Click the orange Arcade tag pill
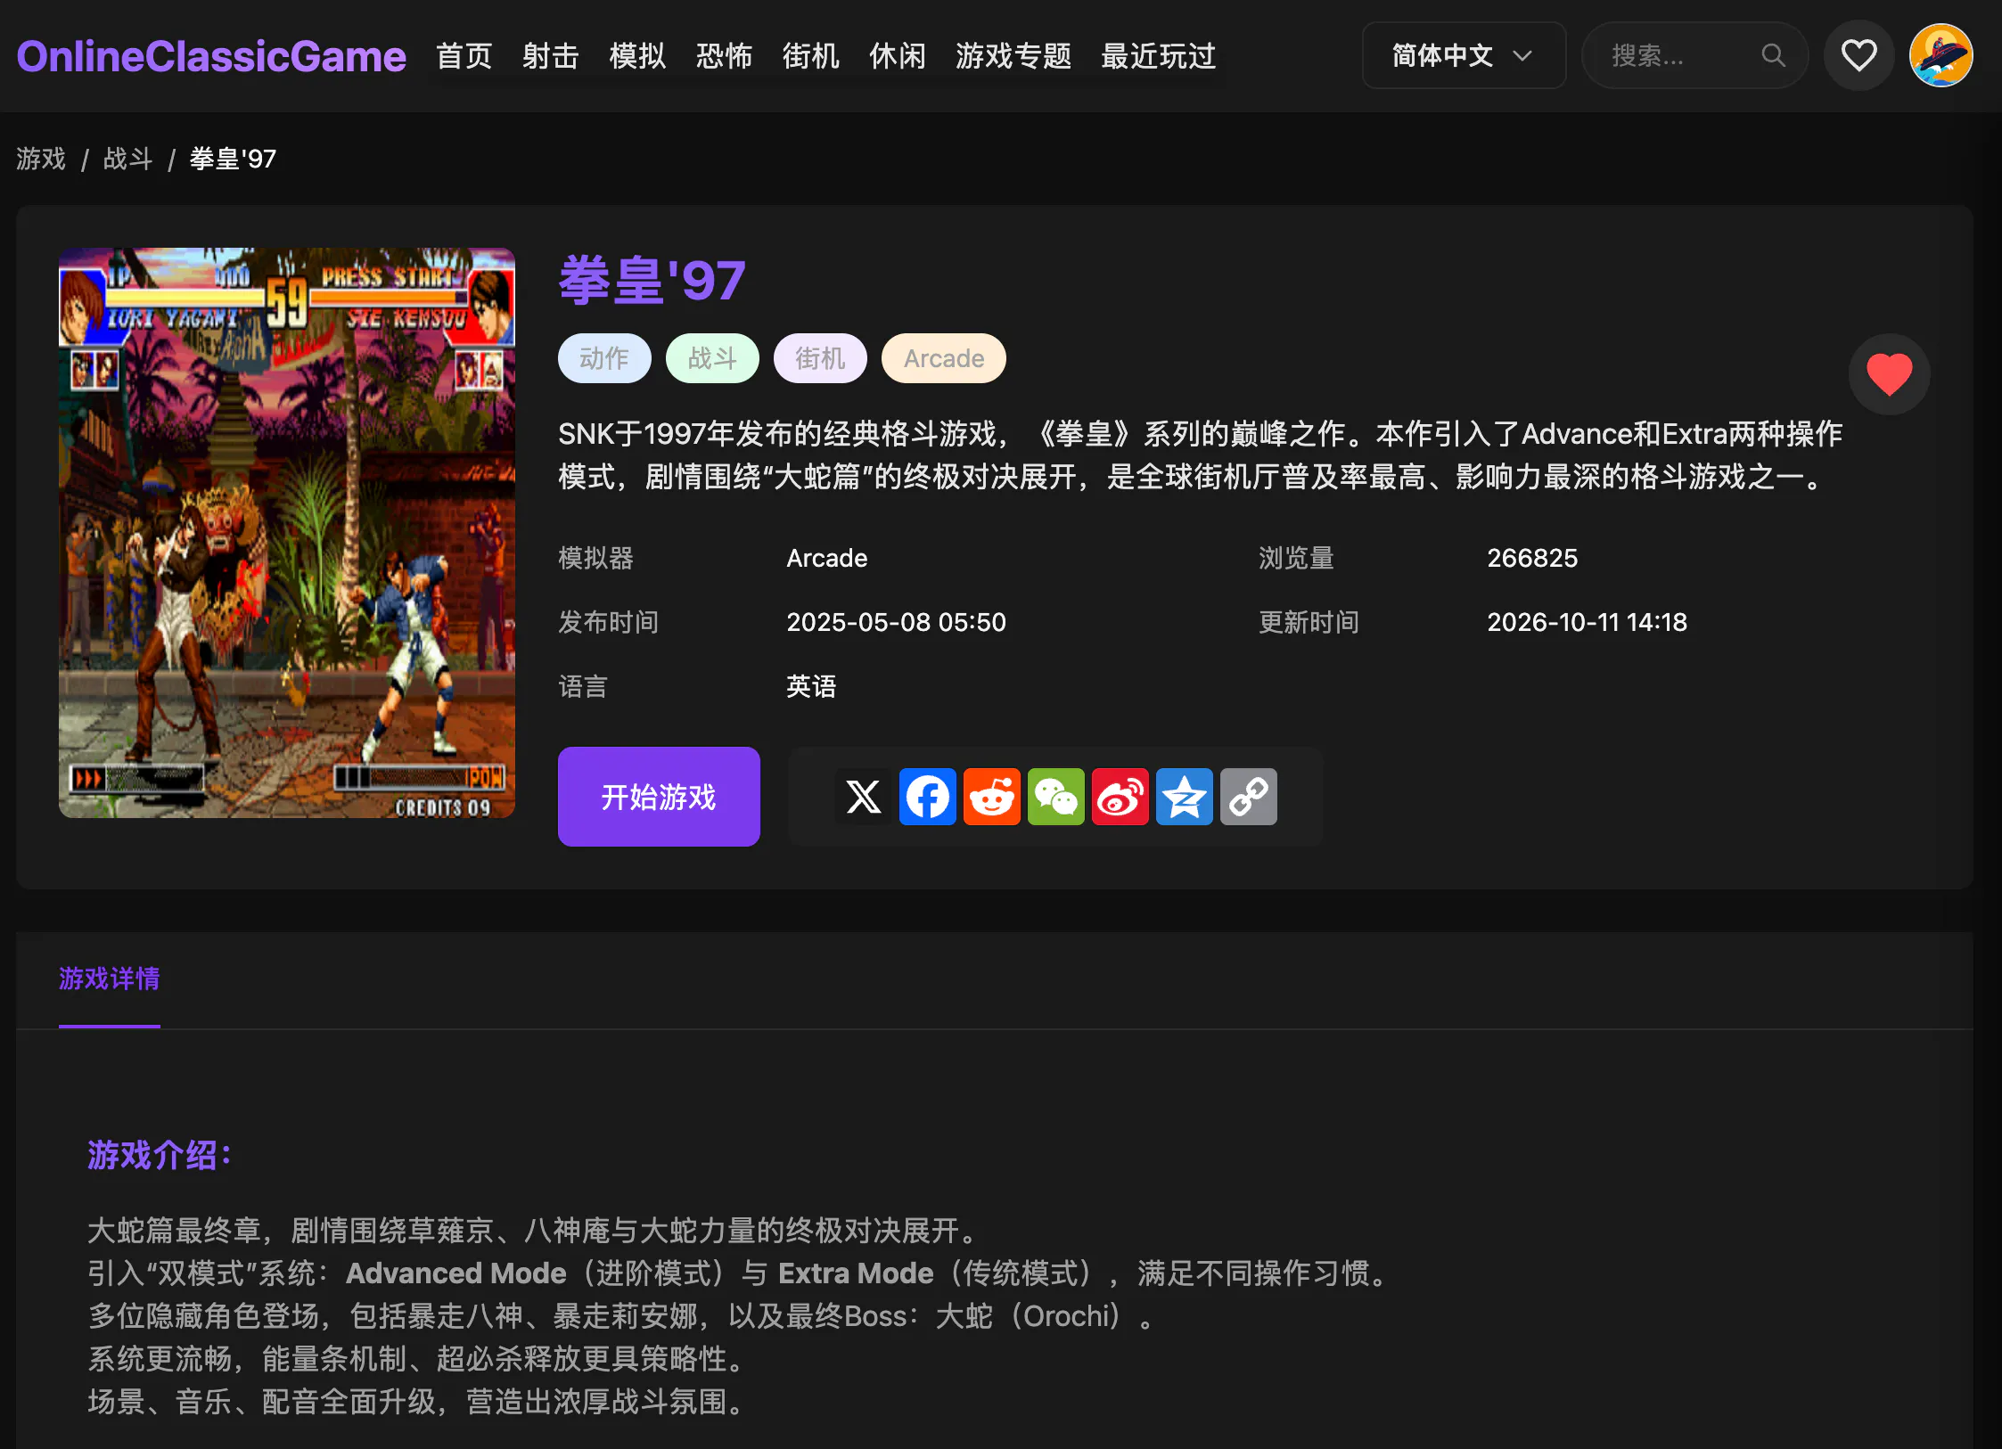This screenshot has width=2002, height=1449. click(x=944, y=358)
